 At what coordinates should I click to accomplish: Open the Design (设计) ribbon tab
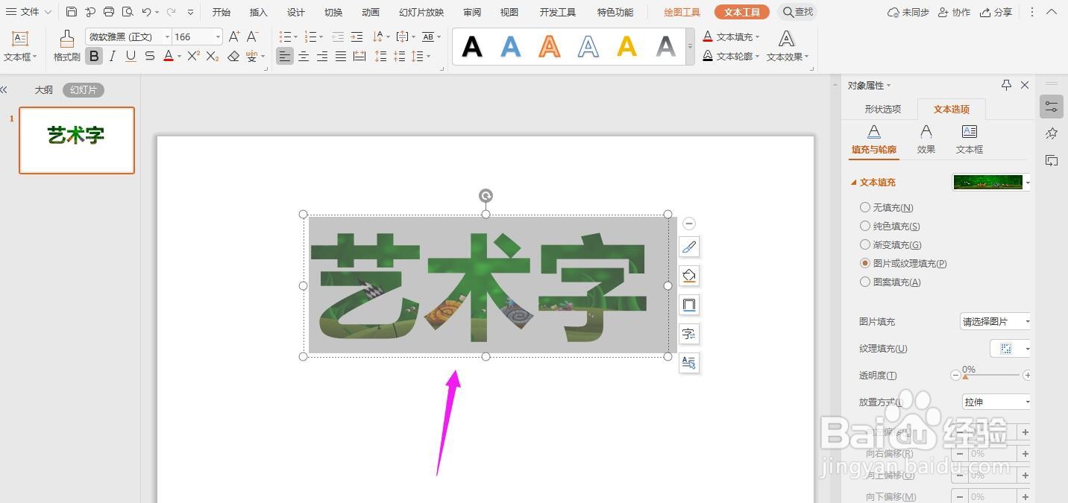(x=296, y=12)
